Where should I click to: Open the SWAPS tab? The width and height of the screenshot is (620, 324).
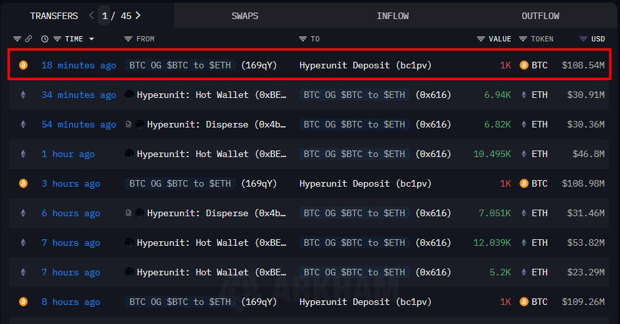[x=245, y=16]
